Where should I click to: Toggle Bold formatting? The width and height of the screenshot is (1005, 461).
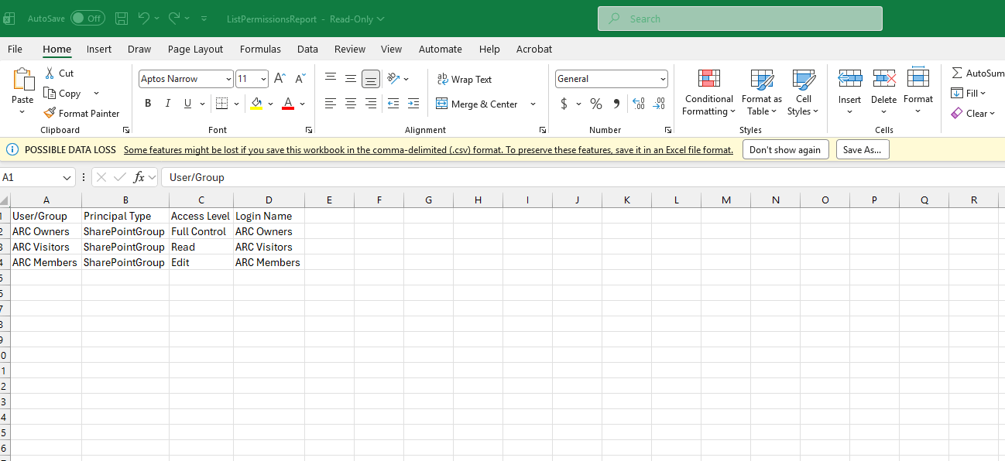click(x=148, y=104)
